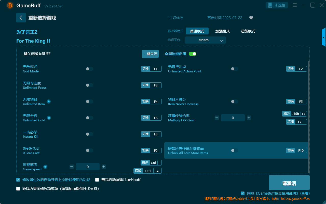Toggle Unlock All Lore Store Items

(235, 150)
